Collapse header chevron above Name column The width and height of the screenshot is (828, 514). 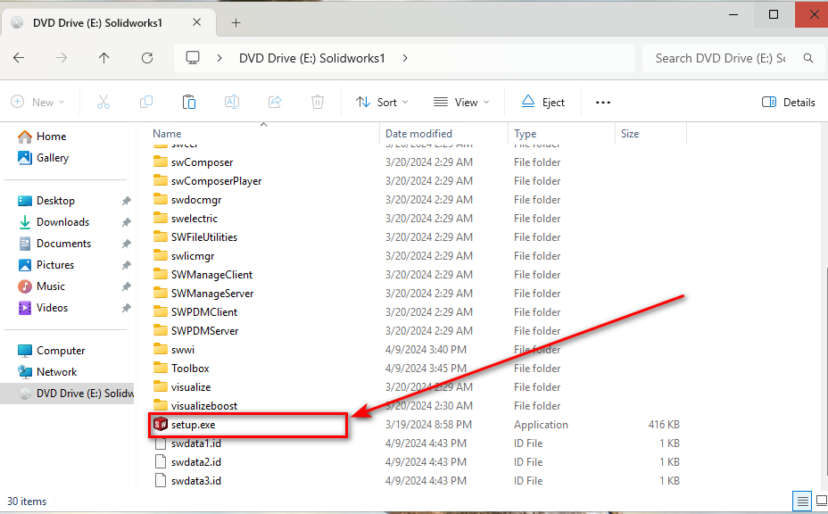263,125
